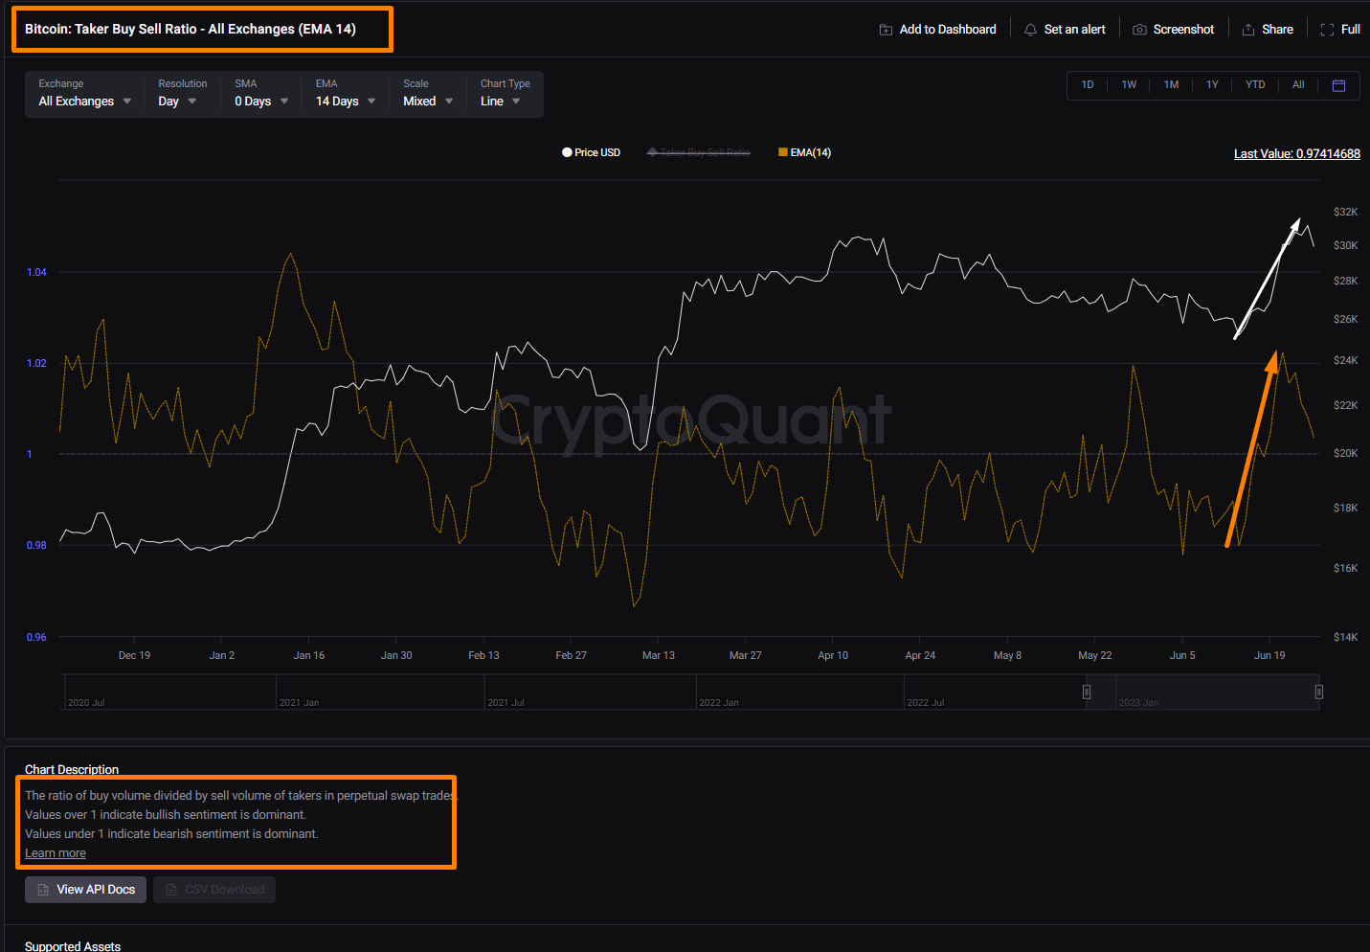Click the share arrow icon

(1248, 30)
